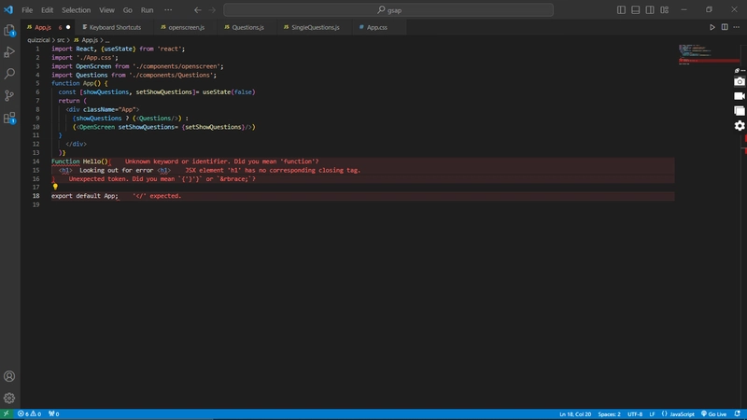This screenshot has height=420, width=747.
Task: Open the Manage gear in activity bar
Action: point(9,399)
